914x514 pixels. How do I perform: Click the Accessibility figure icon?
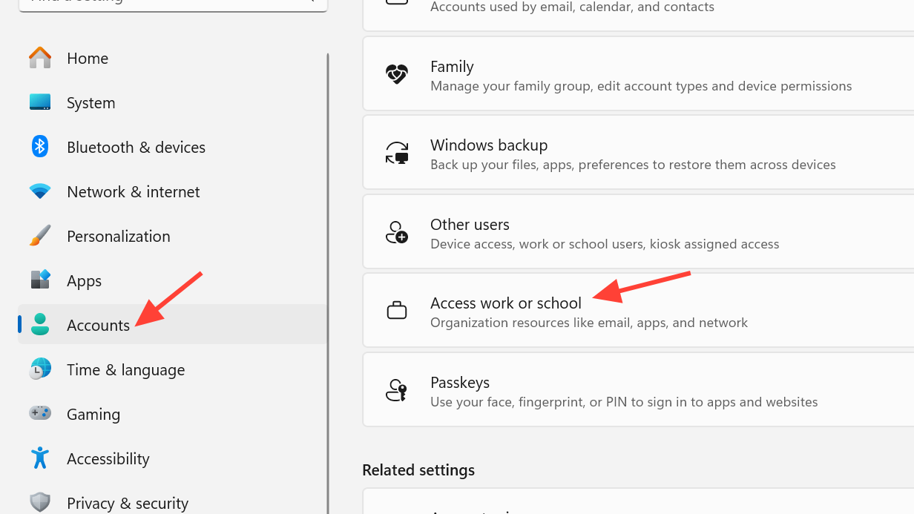[x=40, y=458]
